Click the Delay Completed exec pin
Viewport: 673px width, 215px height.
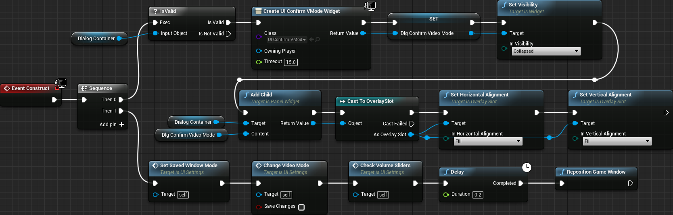pos(520,183)
